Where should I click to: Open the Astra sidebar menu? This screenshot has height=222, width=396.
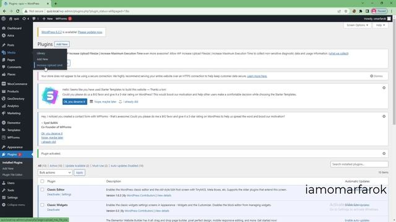(x=11, y=36)
